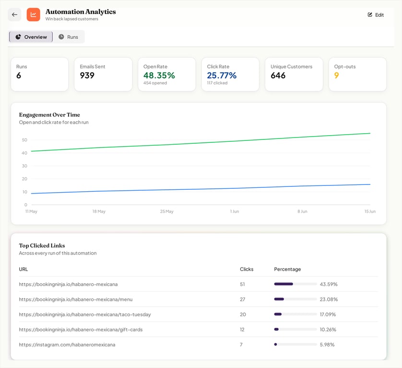Viewport: 402px width, 368px height.
Task: Click the '25 May' axis label
Action: point(167,211)
